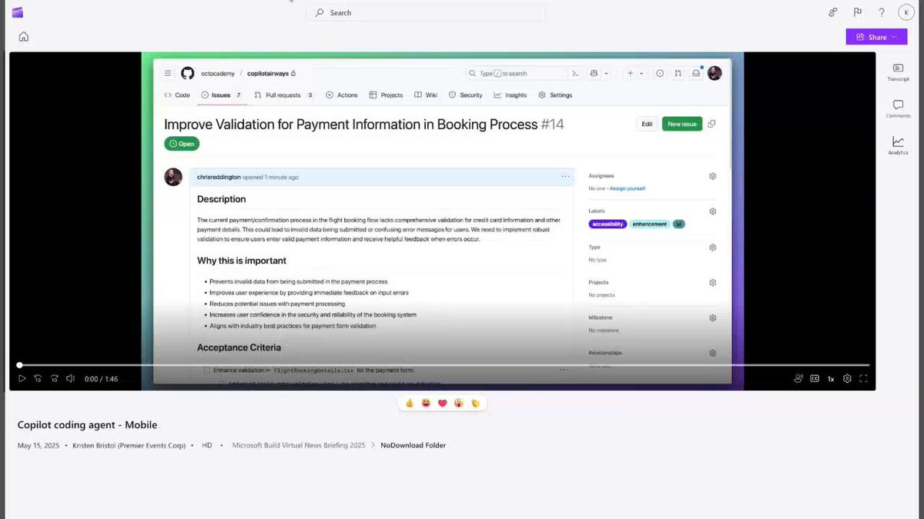Open video player settings gear
Screen dimensions: 924x519
tap(847, 378)
